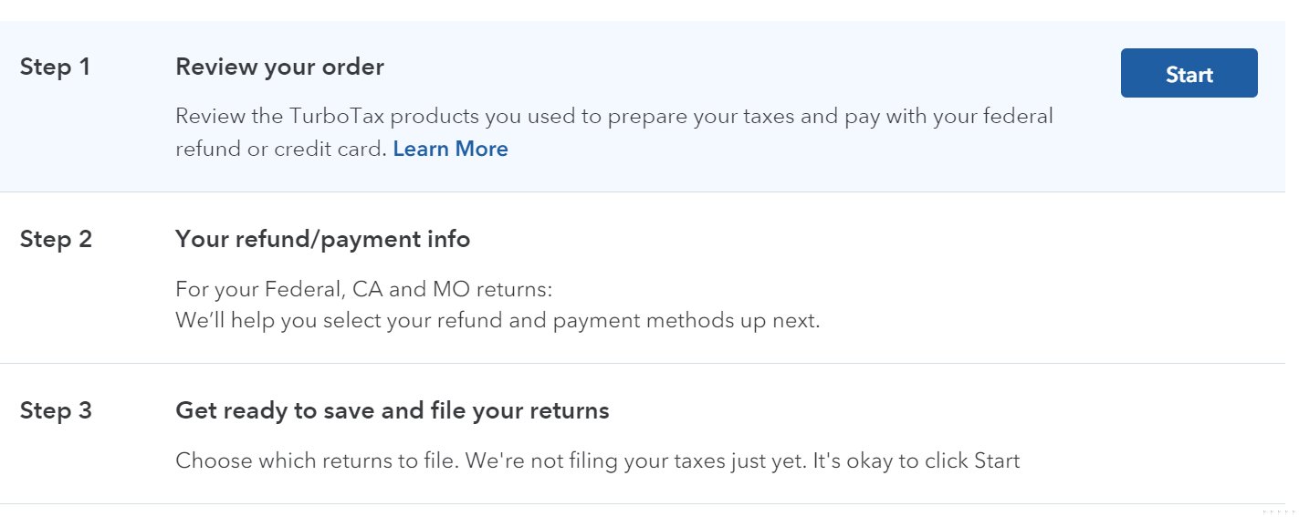Image resolution: width=1299 pixels, height=517 pixels.
Task: Open the Learn More link
Action: point(450,149)
